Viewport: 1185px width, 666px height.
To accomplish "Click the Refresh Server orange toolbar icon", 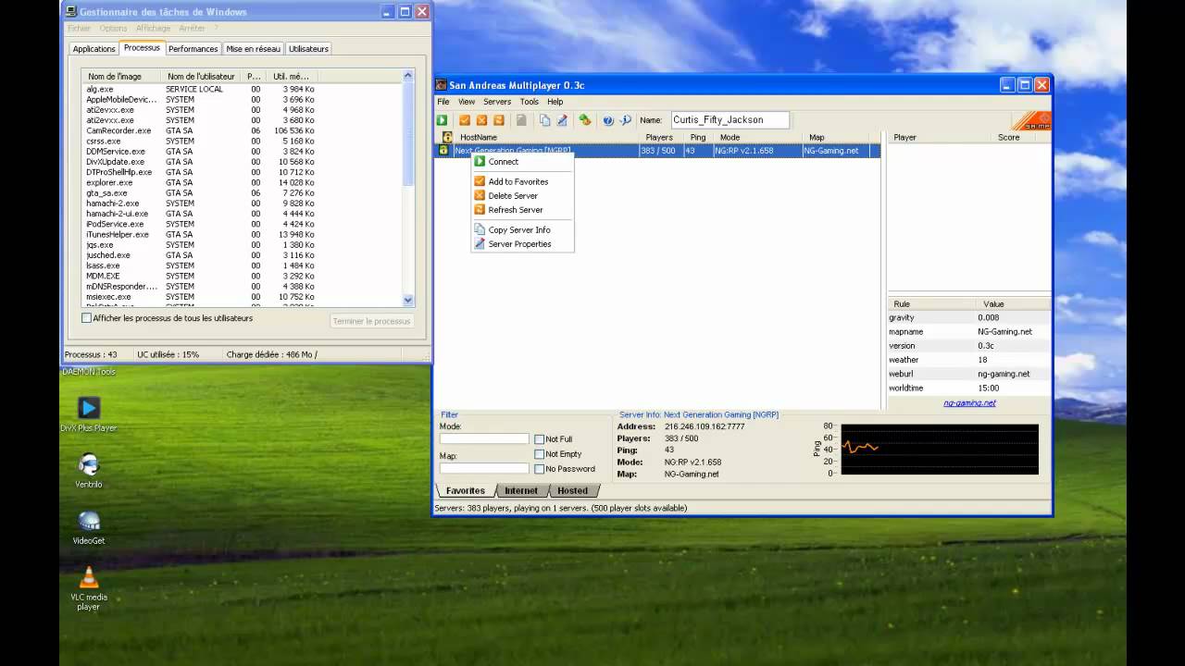I will [499, 120].
